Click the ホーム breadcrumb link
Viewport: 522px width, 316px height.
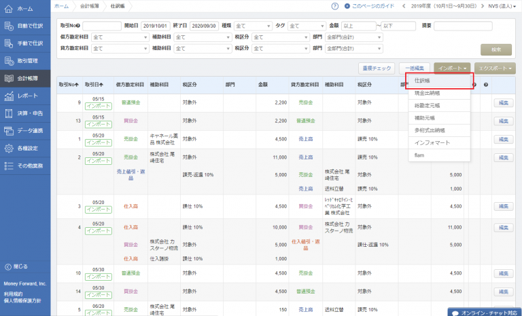click(61, 6)
